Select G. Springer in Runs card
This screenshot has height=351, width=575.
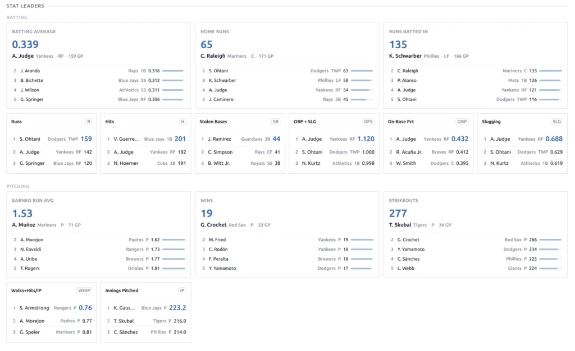click(x=32, y=163)
